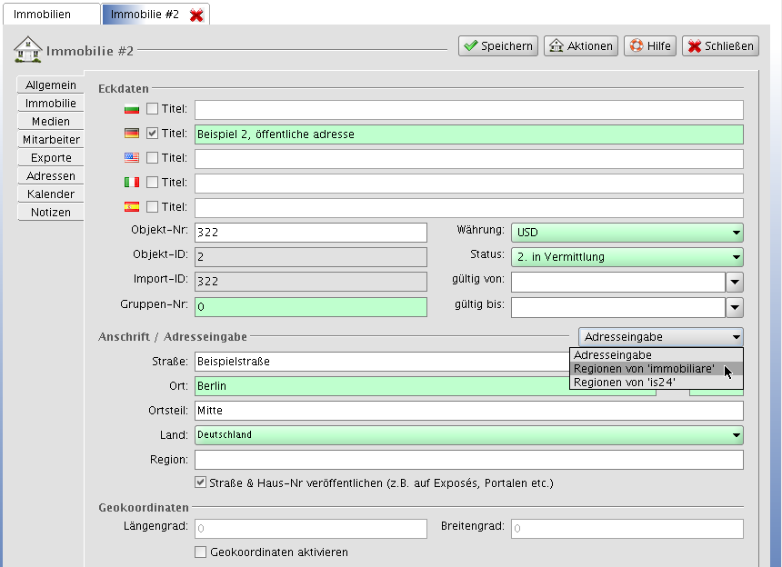Enable the Spanish Titel checkbox
The height and width of the screenshot is (567, 782).
[153, 207]
